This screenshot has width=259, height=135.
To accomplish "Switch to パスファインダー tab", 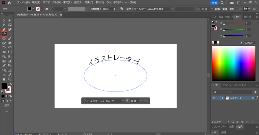I will pyautogui.click(x=219, y=127).
